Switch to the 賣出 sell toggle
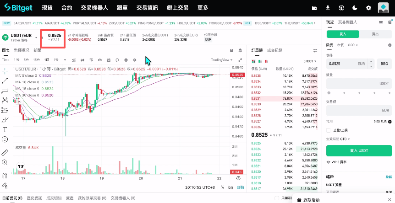This screenshot has height=203, width=395. point(376,34)
